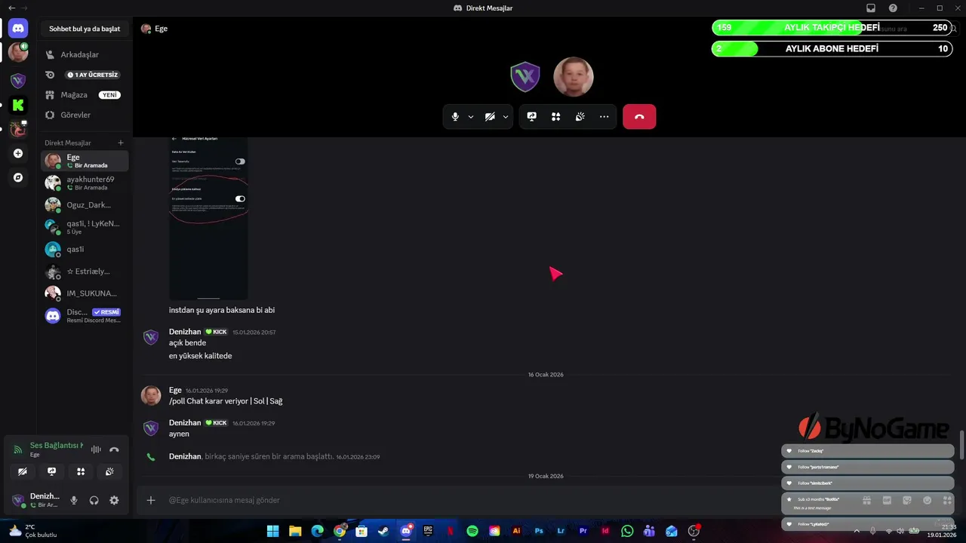
Task: Share screen from the voice panel
Action: click(x=51, y=471)
